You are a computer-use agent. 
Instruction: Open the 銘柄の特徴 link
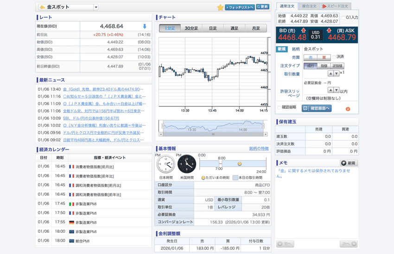pyautogui.click(x=259, y=149)
